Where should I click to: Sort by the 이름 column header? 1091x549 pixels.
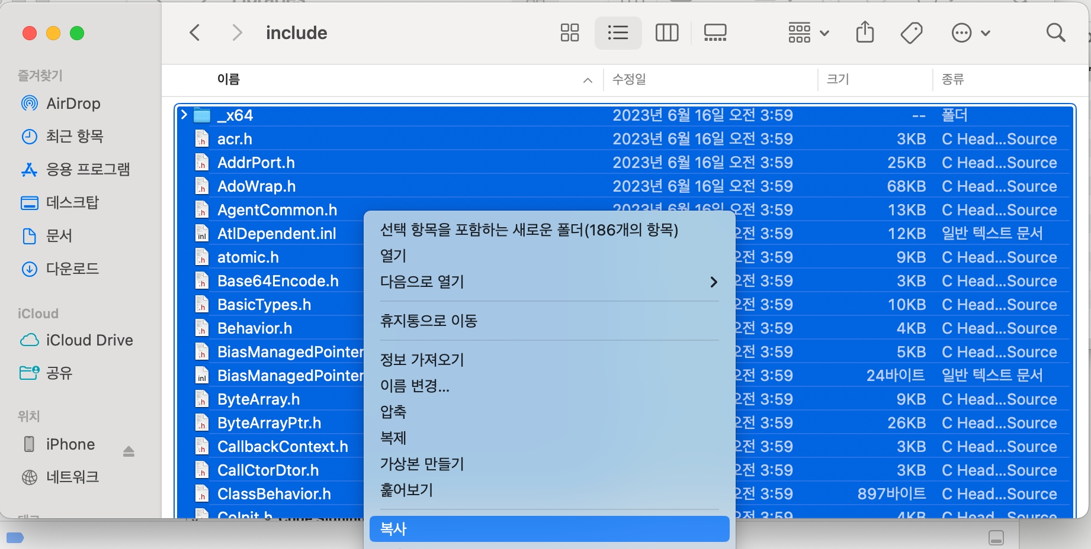click(x=229, y=79)
